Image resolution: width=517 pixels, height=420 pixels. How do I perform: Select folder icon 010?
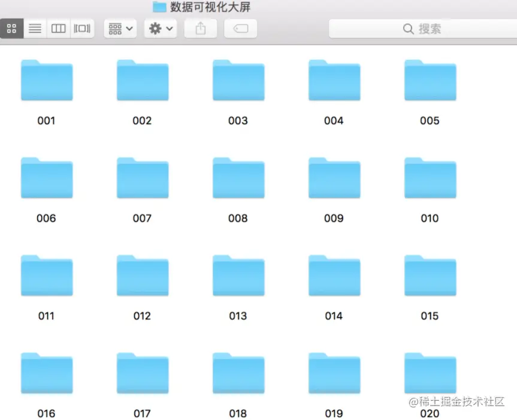[430, 178]
